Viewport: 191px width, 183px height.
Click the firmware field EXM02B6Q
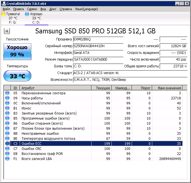pyautogui.click(x=98, y=39)
